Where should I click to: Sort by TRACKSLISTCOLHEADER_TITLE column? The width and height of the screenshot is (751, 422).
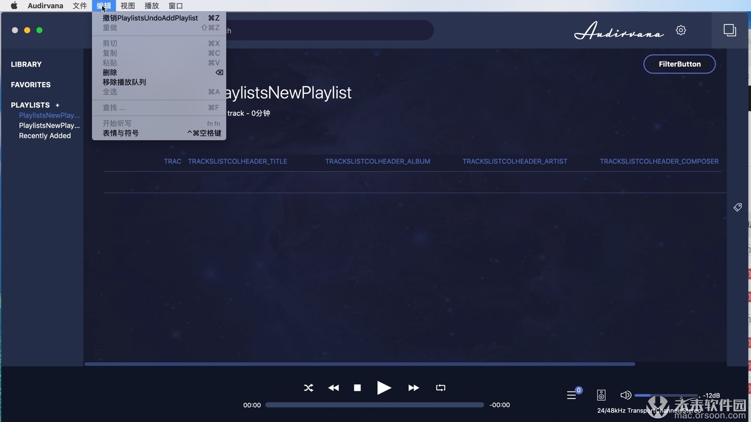(x=237, y=161)
